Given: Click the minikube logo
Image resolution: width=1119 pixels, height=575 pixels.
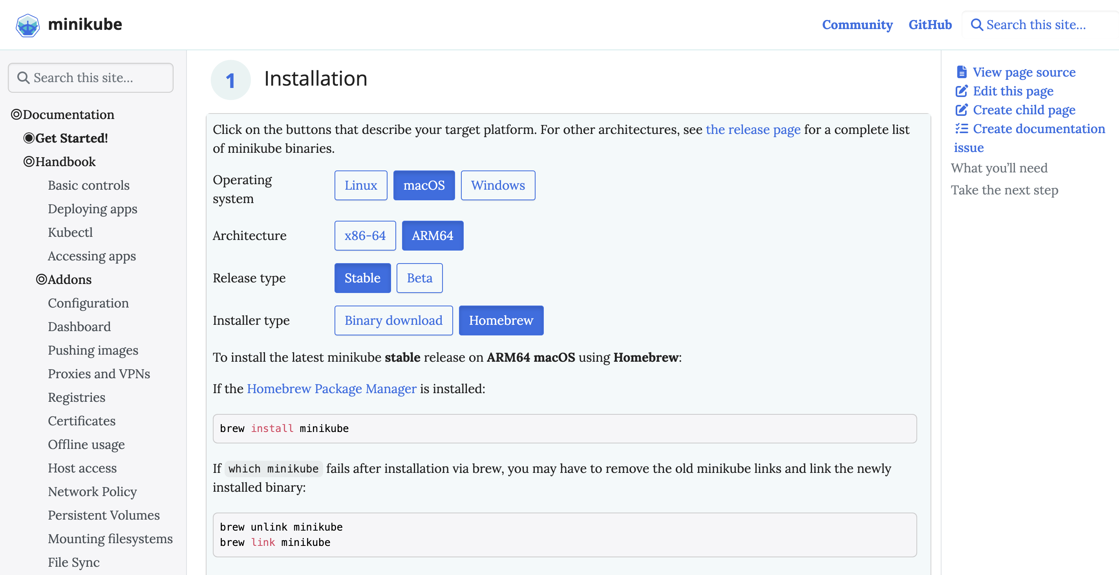Looking at the screenshot, I should coord(27,25).
